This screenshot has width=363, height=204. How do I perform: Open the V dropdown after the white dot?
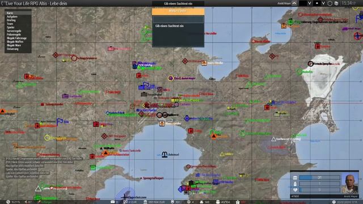coord(323,3)
